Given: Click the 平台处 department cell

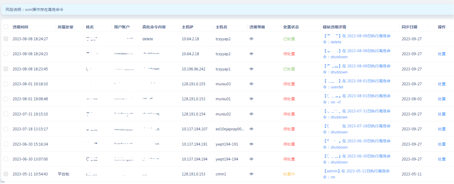Looking at the screenshot, I should click(x=63, y=174).
